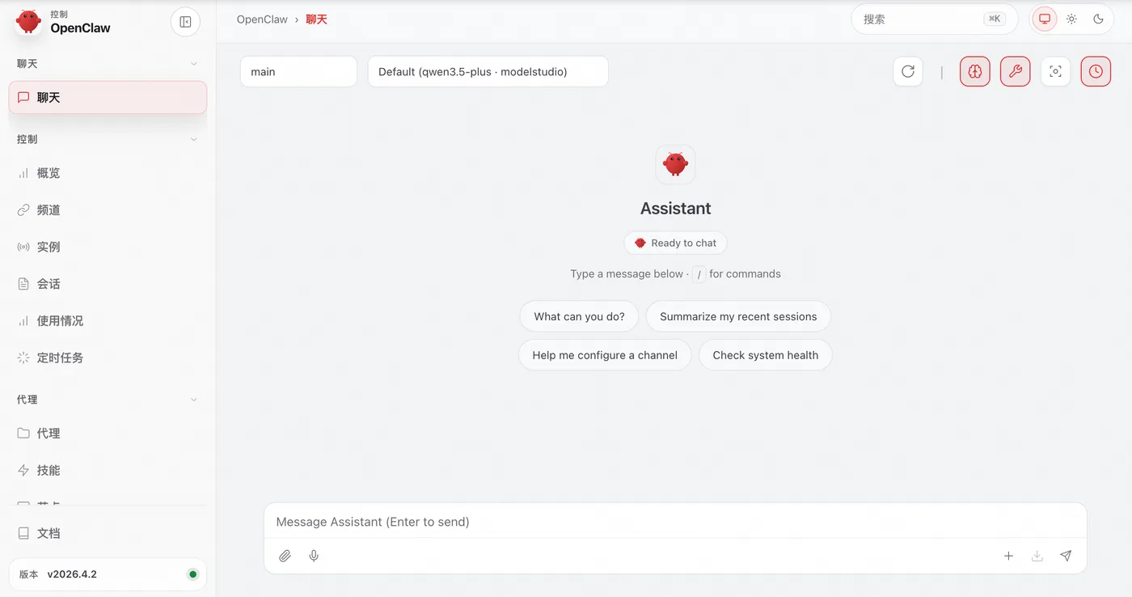Open the 聊天 chat item in sidebar

(x=108, y=97)
